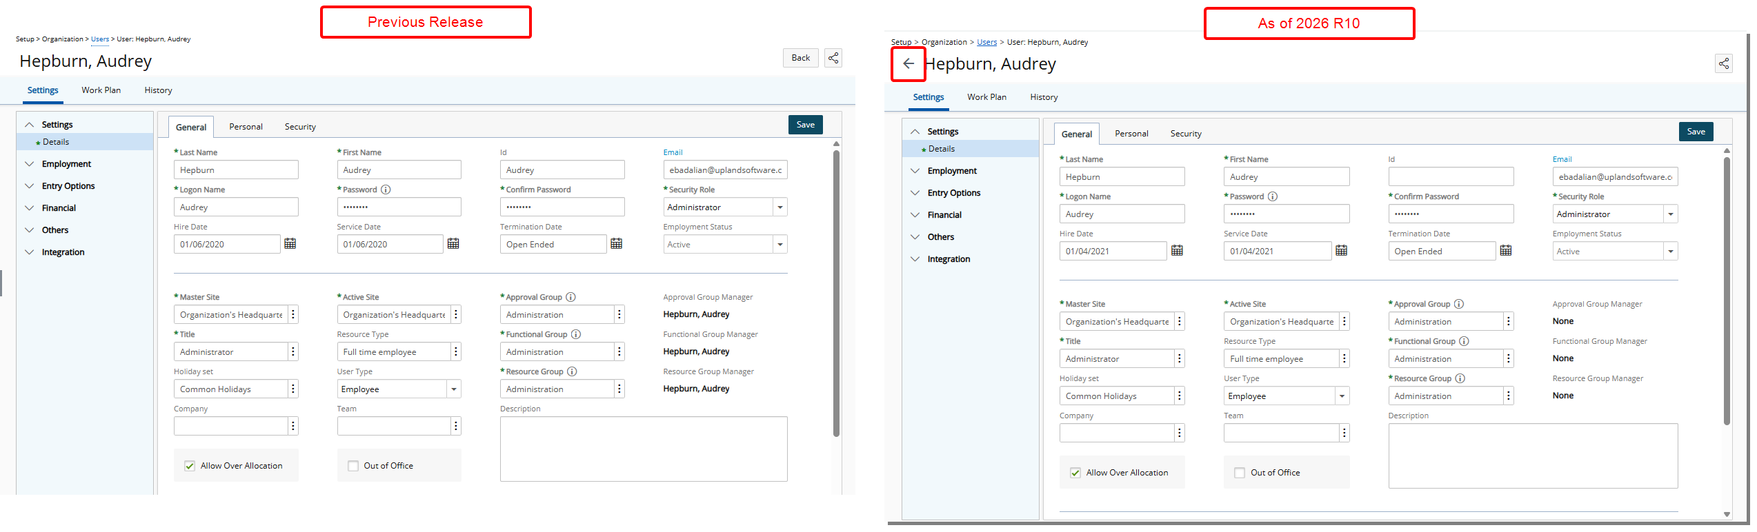Screen dimensions: 1757x532
Task: Click the vertical scrollbar in the 2026 R10 form
Action: pyautogui.click(x=1727, y=289)
